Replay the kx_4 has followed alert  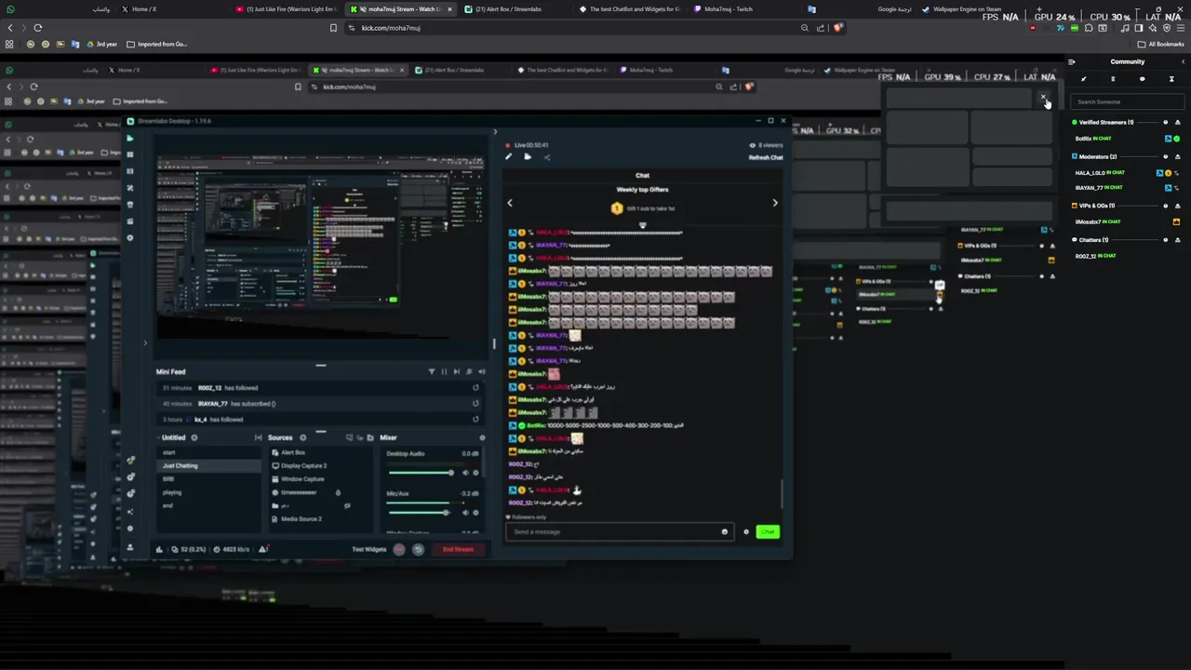pyautogui.click(x=475, y=420)
